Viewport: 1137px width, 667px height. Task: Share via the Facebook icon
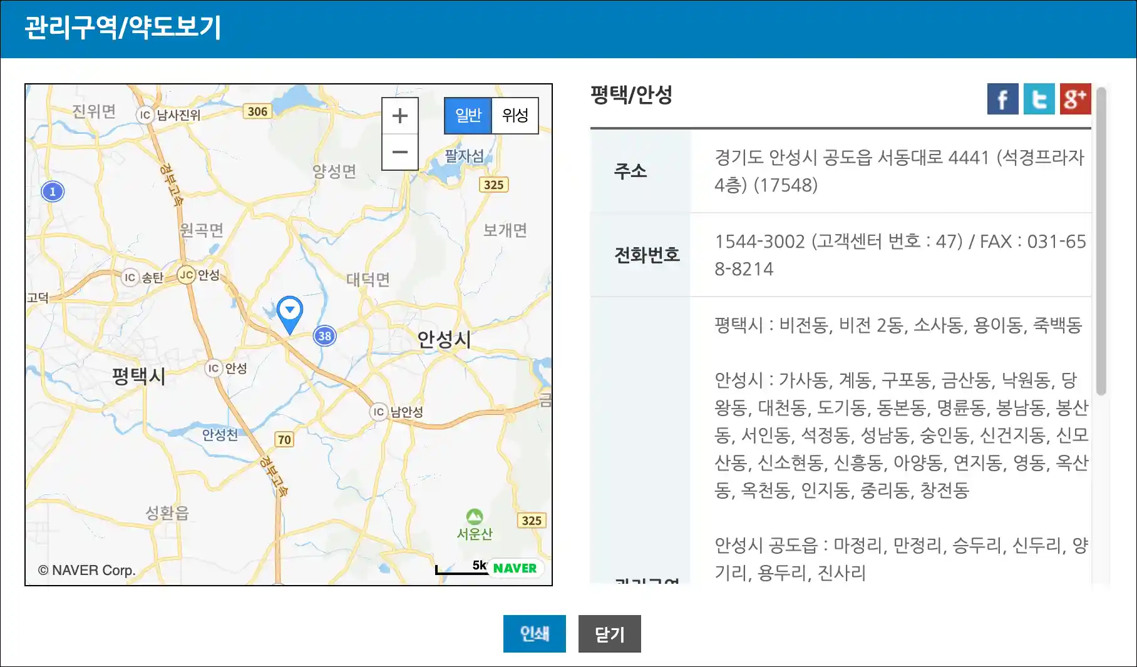[x=1002, y=99]
